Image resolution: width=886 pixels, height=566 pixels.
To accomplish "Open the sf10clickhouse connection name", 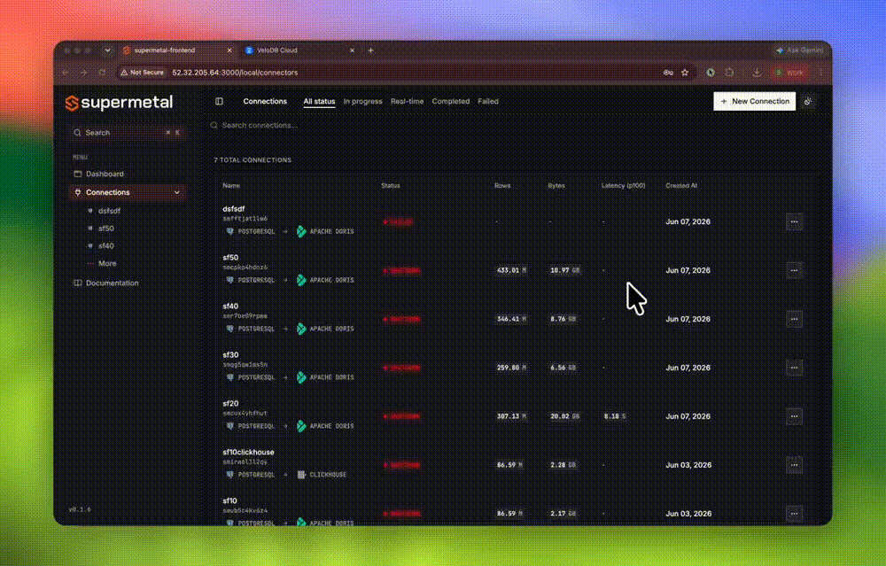I will [x=248, y=452].
